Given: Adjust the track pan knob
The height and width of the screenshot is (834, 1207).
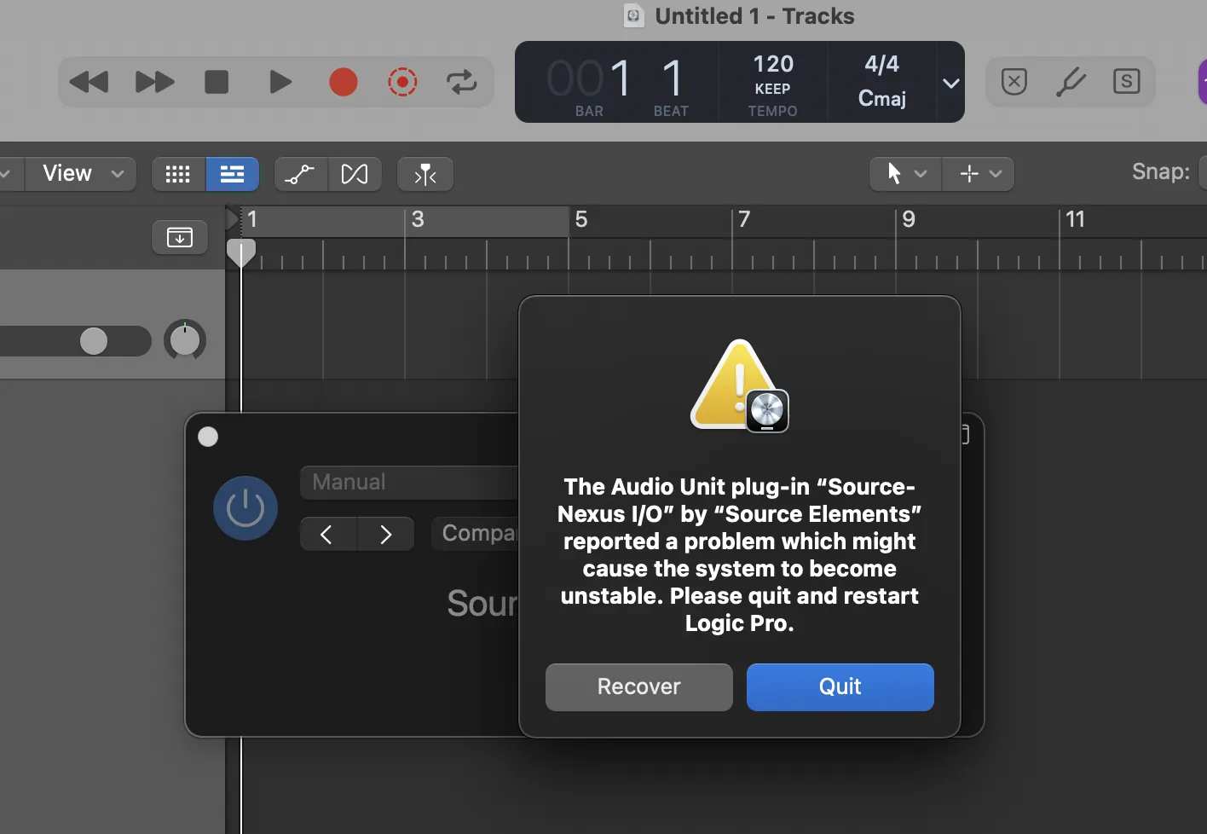Looking at the screenshot, I should (185, 340).
